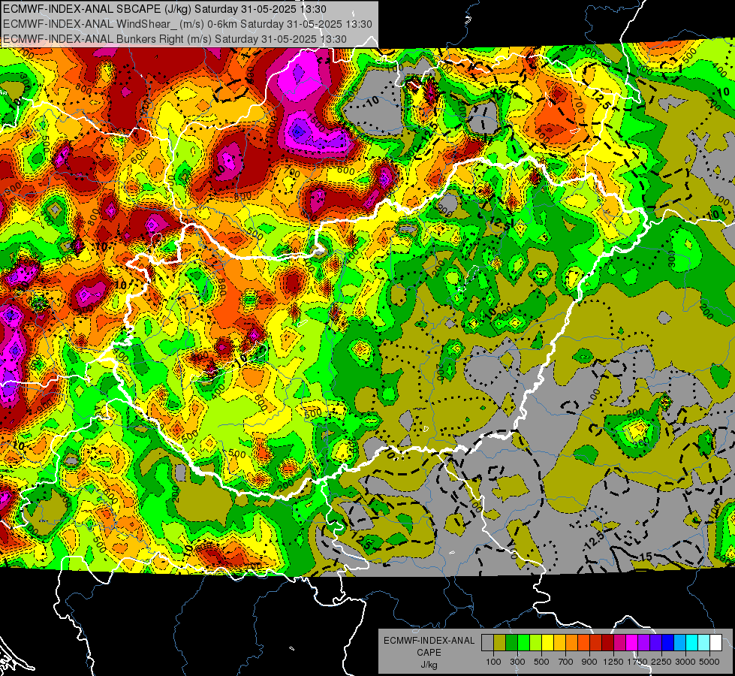
Task: Pick the red-orange swatch left of 900
Action: click(x=583, y=643)
